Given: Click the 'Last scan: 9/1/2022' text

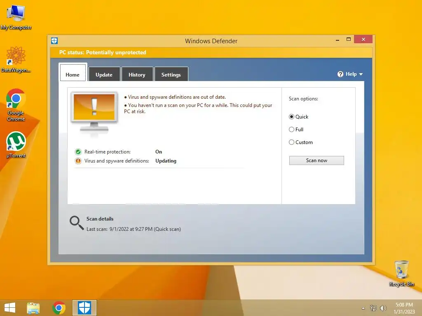Looking at the screenshot, I should [x=134, y=229].
